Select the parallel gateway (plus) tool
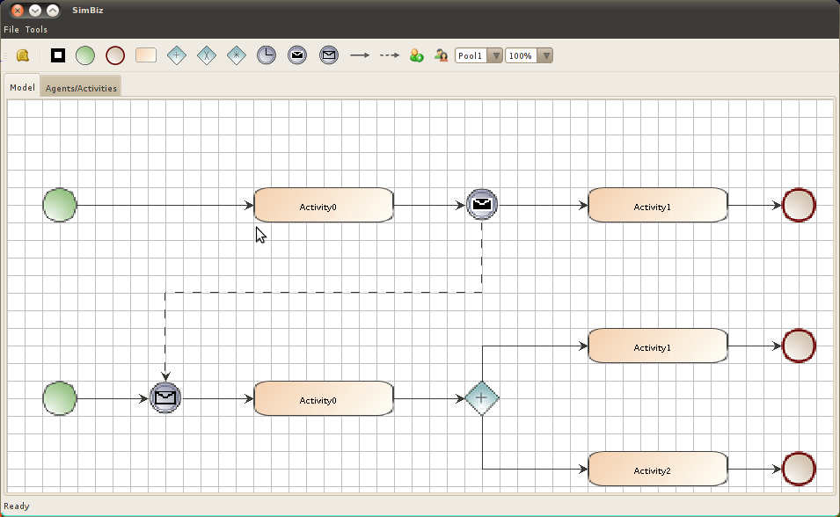This screenshot has height=517, width=840. 176,55
